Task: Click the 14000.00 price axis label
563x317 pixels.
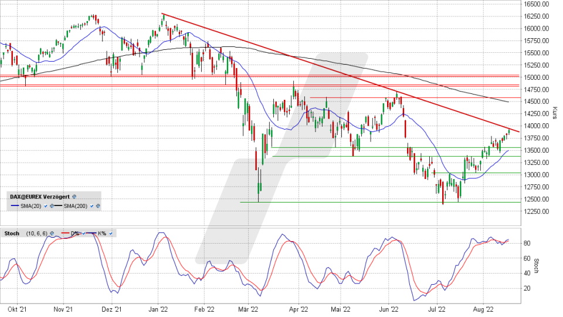Action: coord(535,126)
